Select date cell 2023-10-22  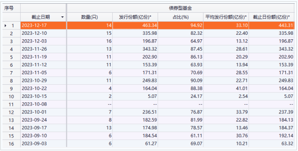[43, 88]
